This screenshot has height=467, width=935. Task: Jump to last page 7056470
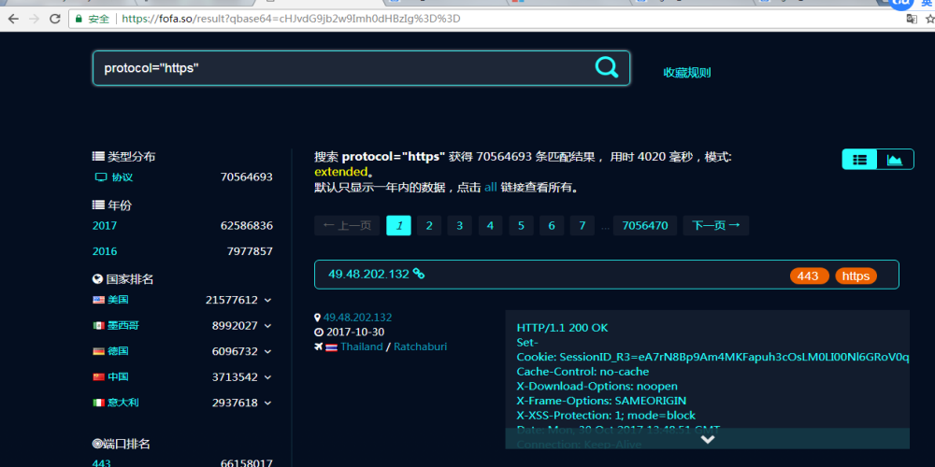point(644,225)
